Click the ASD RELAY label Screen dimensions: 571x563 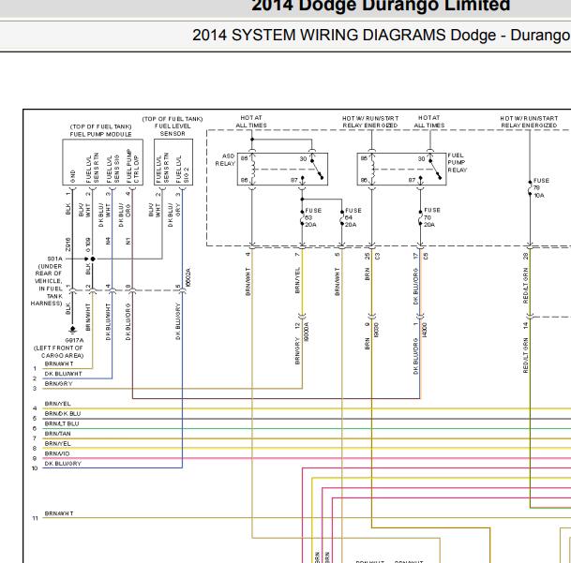tap(225, 160)
